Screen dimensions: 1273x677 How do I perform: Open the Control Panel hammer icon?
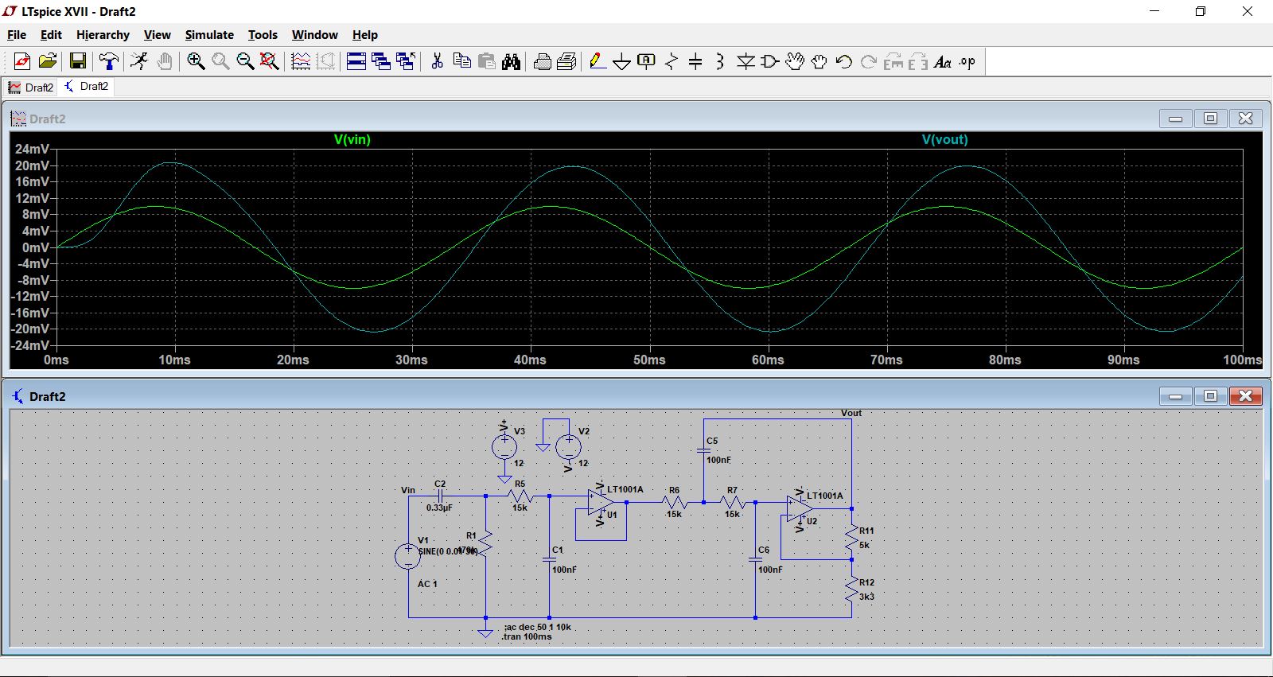(x=109, y=61)
